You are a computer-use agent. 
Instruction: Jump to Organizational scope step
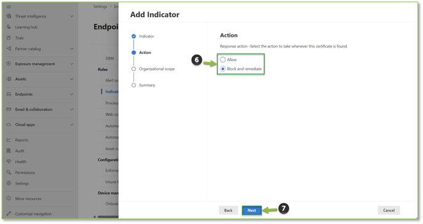click(133, 69)
